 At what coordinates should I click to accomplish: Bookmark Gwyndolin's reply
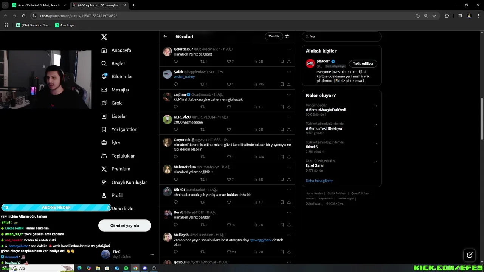282,157
